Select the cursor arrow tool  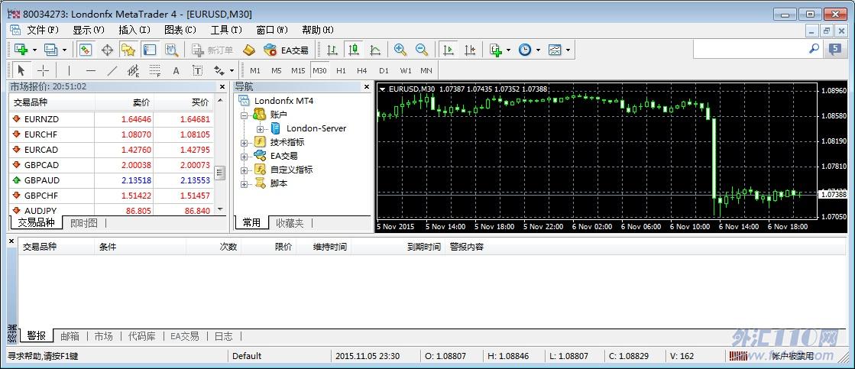[22, 70]
